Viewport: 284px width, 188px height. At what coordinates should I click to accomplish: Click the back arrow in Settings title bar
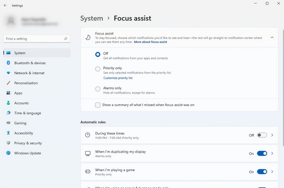4,6
